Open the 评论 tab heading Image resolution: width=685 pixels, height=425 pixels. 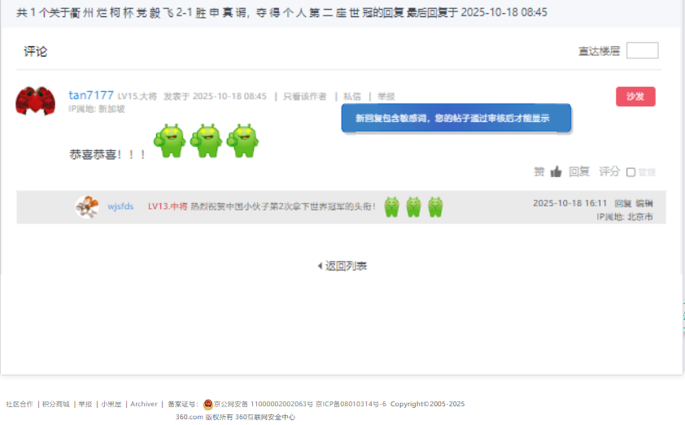click(36, 51)
